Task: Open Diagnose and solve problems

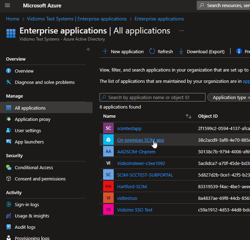Action: (44, 82)
